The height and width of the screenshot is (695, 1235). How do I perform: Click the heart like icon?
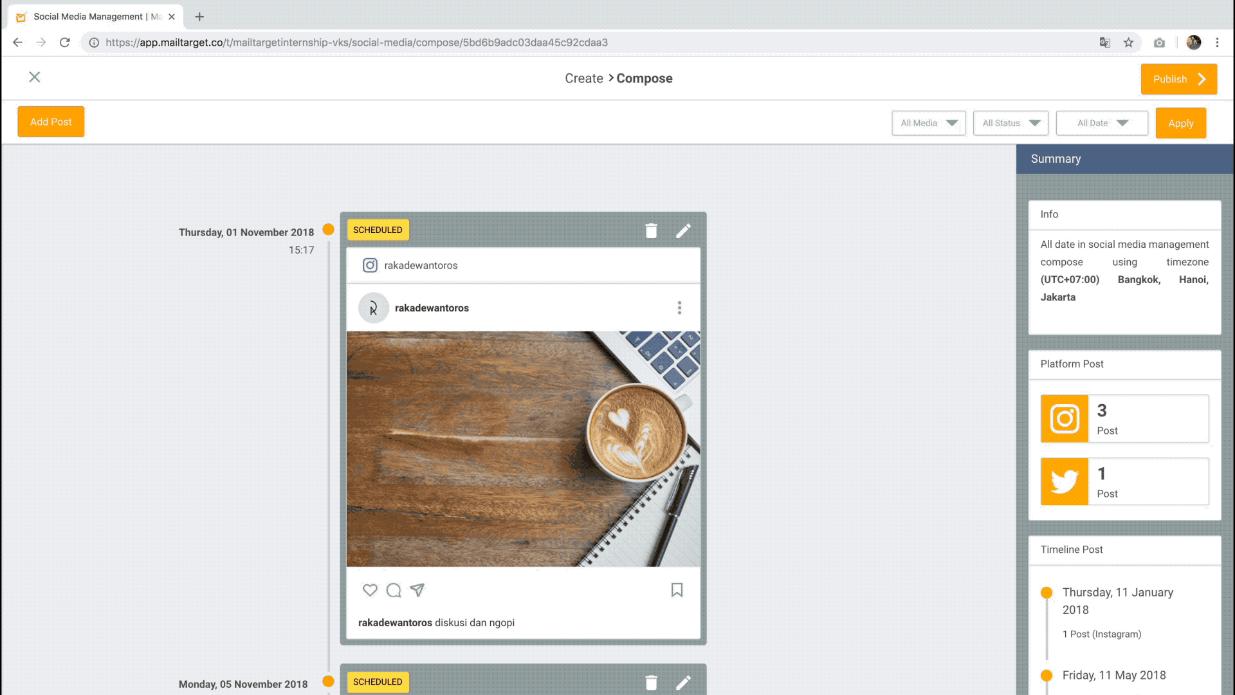370,590
